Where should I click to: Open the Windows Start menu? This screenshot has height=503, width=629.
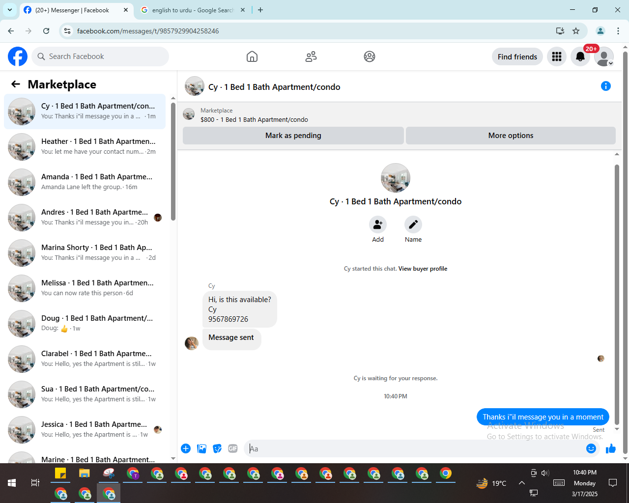[x=12, y=483]
